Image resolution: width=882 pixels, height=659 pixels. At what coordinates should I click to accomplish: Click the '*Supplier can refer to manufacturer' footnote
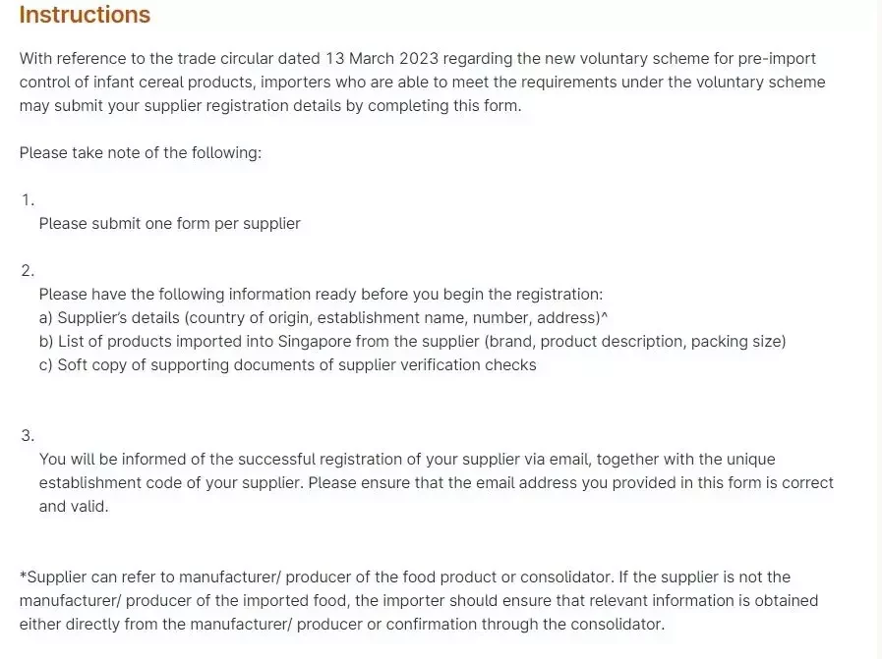coord(419,601)
